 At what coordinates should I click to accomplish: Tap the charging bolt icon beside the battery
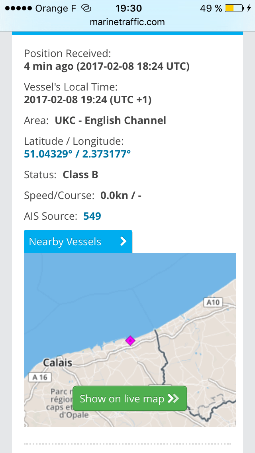(x=249, y=8)
